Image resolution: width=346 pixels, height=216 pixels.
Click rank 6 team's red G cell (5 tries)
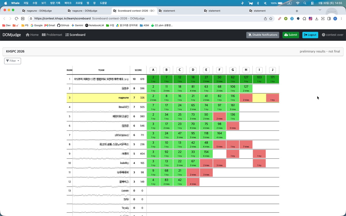233,126
